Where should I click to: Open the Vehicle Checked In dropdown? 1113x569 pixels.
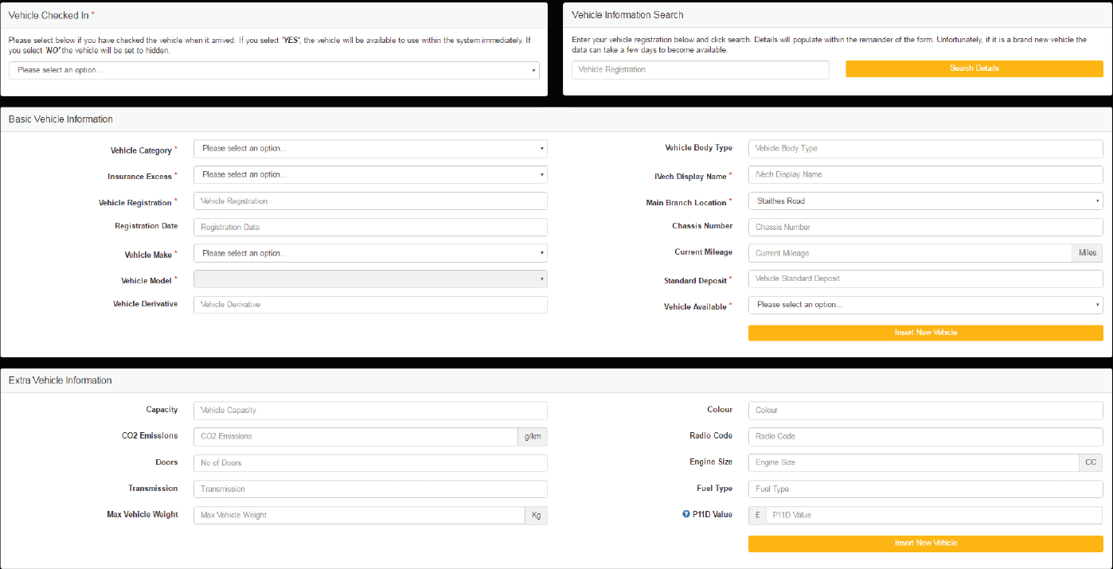click(x=274, y=70)
